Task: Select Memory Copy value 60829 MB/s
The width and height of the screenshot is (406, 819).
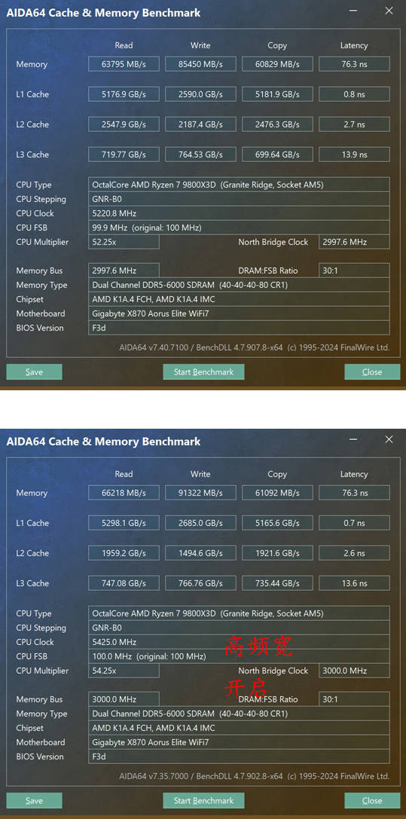Action: click(x=277, y=64)
